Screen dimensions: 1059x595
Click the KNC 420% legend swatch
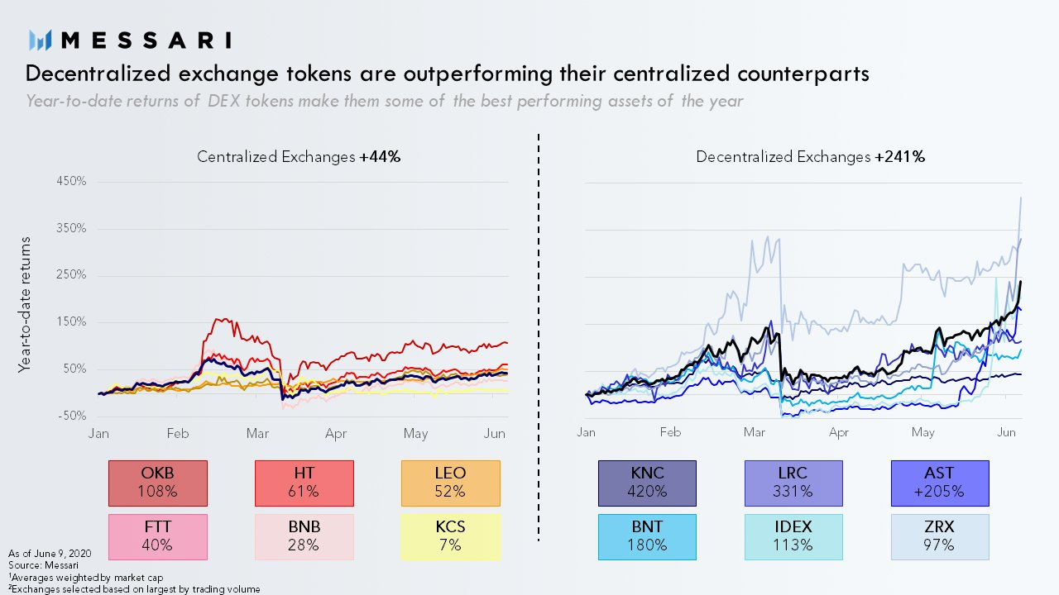(x=647, y=483)
